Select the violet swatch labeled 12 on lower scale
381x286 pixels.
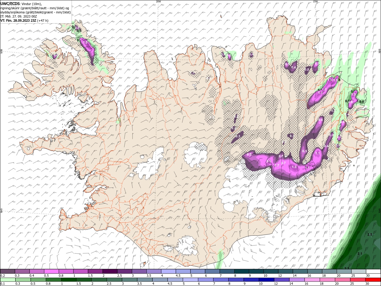click(x=282, y=280)
